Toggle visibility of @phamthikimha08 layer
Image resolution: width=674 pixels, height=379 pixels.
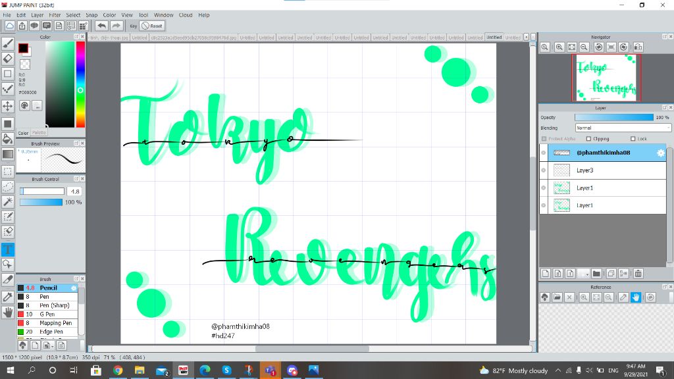tap(544, 153)
